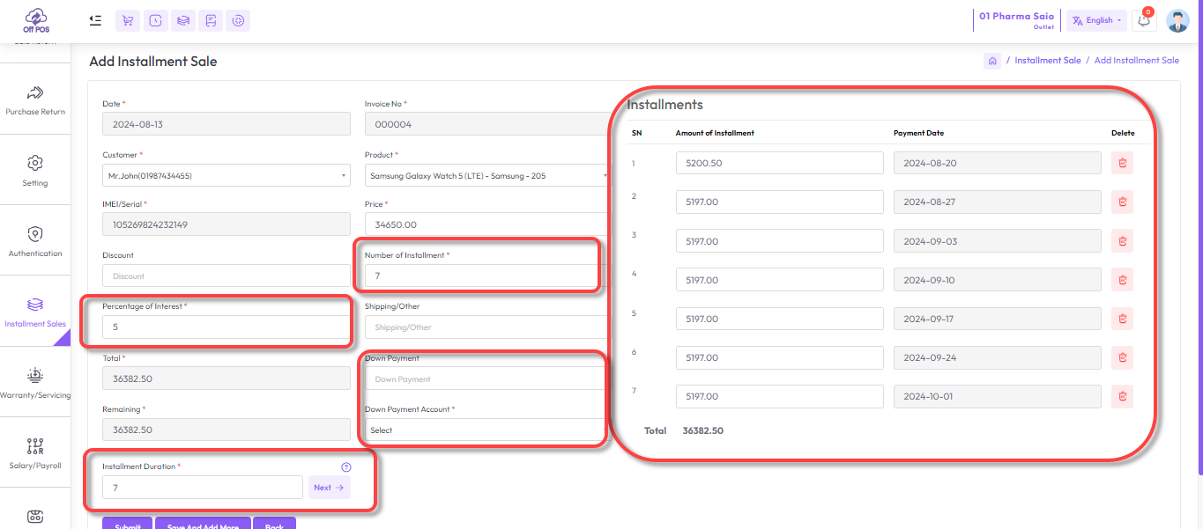Viewport: 1203px width, 529px height.
Task: Show the Installment Duration help tooltip icon
Action: [x=345, y=467]
